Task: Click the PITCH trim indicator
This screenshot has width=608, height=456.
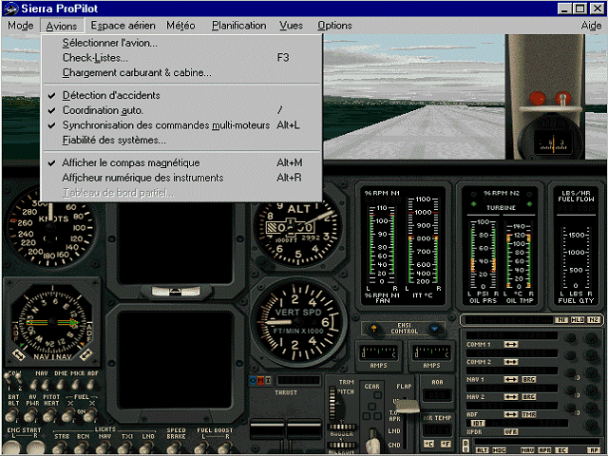Action: coord(332,403)
